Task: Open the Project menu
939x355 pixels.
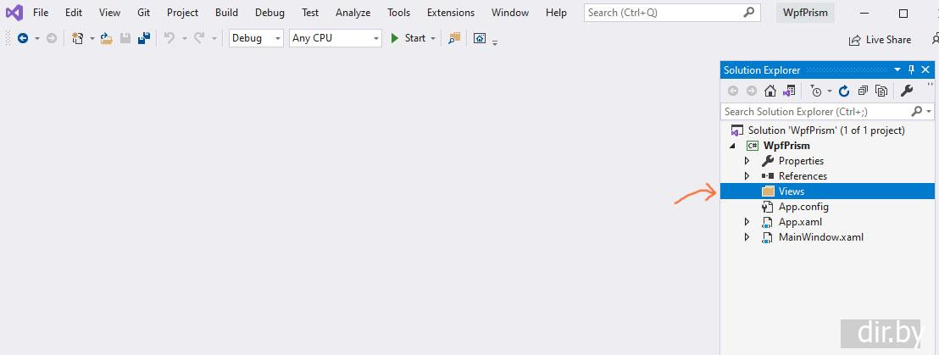Action: tap(183, 13)
